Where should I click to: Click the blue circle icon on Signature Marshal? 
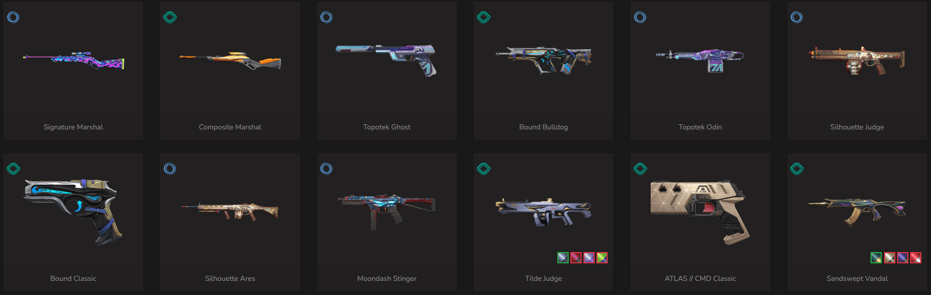click(13, 17)
